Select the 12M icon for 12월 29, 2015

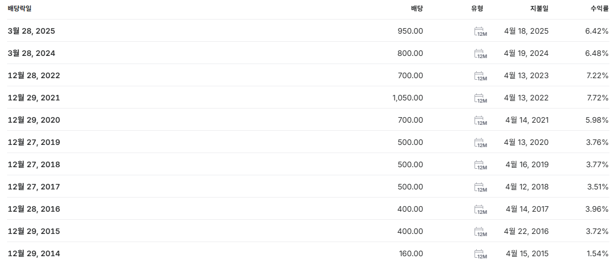[x=481, y=232]
